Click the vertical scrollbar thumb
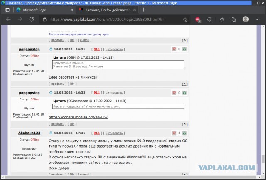266x180 pixels. click(x=263, y=159)
